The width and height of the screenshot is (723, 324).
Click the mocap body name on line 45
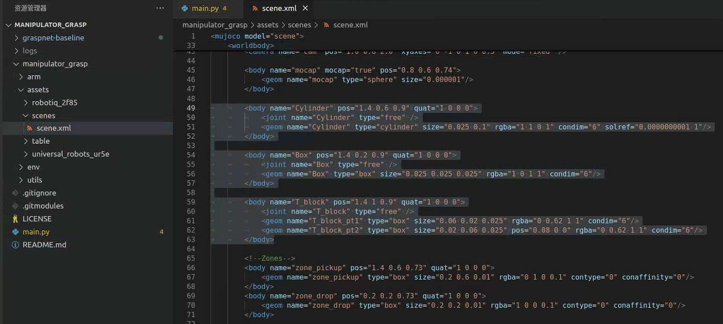(x=306, y=70)
